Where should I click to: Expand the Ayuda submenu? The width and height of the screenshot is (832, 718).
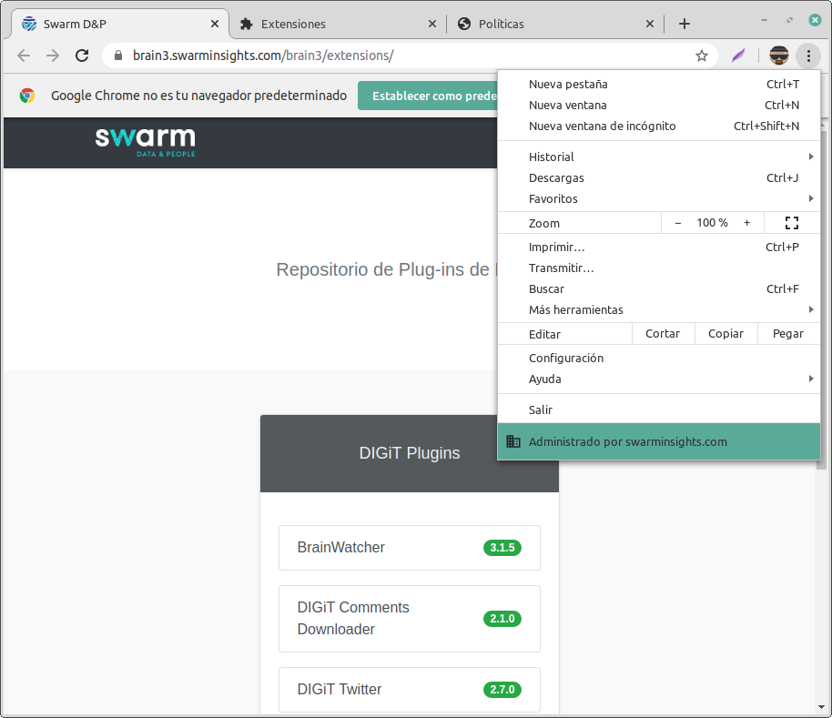[659, 379]
